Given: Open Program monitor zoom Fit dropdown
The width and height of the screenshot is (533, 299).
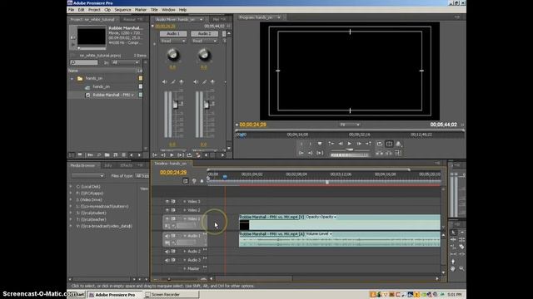Looking at the screenshot, I should (x=350, y=125).
